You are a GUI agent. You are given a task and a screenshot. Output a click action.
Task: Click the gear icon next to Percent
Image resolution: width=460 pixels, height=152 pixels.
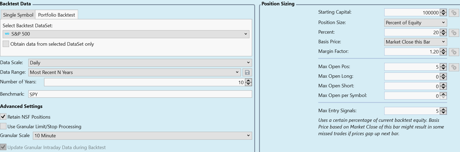454,33
